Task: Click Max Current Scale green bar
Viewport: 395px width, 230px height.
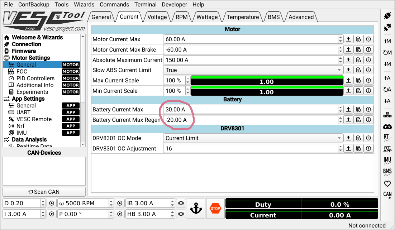Action: (x=267, y=81)
